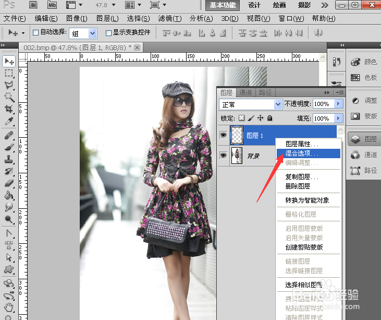381x320 pixels.
Task: Select the Eyedropper tool
Action: 9,121
